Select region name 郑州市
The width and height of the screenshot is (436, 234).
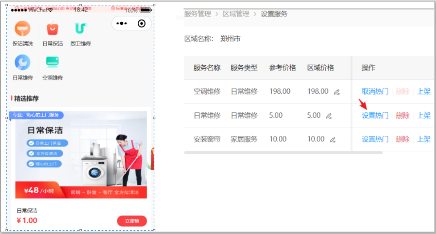[x=230, y=39]
